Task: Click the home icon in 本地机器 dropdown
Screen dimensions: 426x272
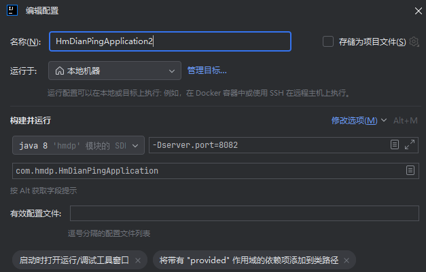Action: [60, 71]
